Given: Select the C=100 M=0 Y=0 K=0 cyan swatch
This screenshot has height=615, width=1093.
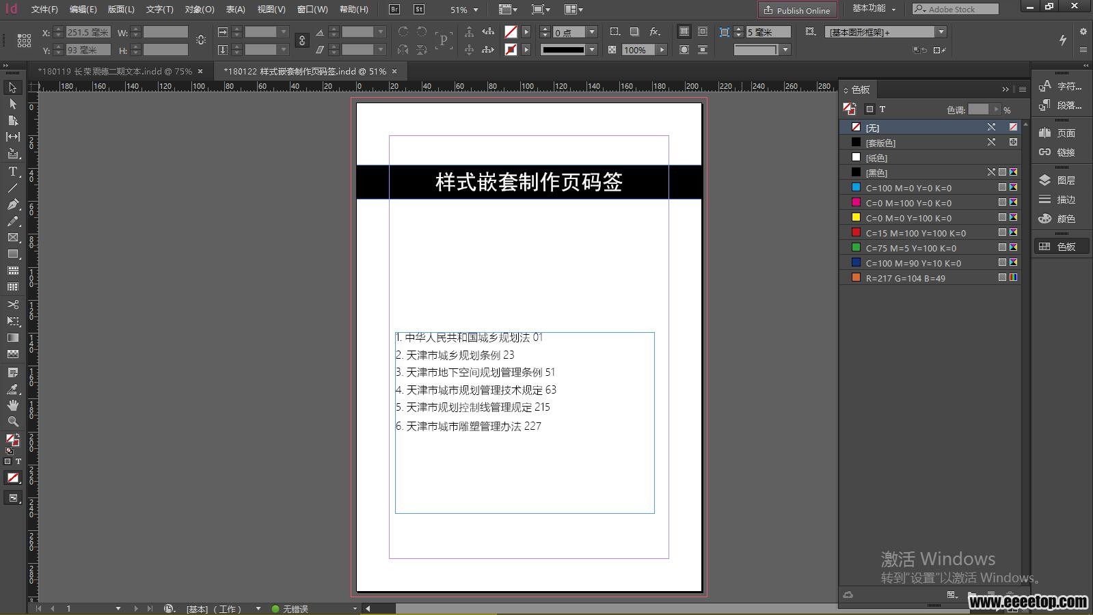Looking at the screenshot, I should click(930, 188).
